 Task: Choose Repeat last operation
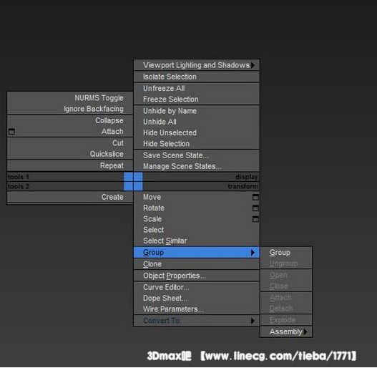70,165
